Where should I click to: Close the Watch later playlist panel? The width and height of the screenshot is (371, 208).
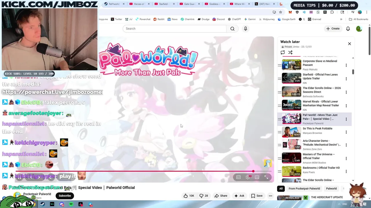(349, 44)
